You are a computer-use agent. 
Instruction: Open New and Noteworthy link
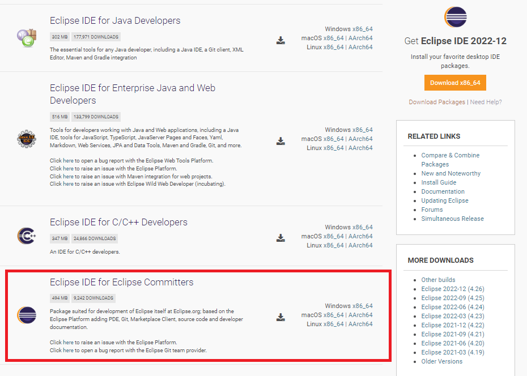pyautogui.click(x=451, y=173)
